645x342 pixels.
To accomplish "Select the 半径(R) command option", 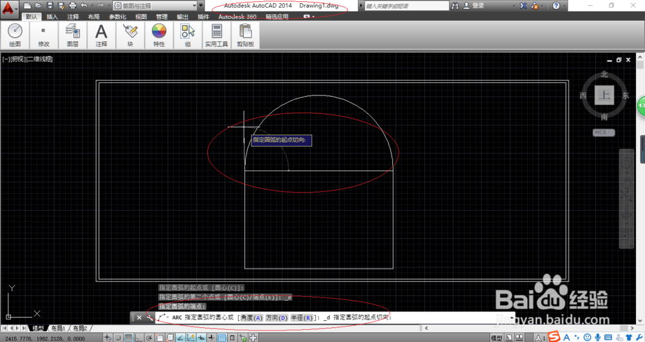I will pos(302,318).
